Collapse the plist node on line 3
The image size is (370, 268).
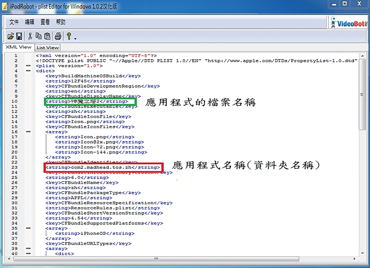[28, 66]
